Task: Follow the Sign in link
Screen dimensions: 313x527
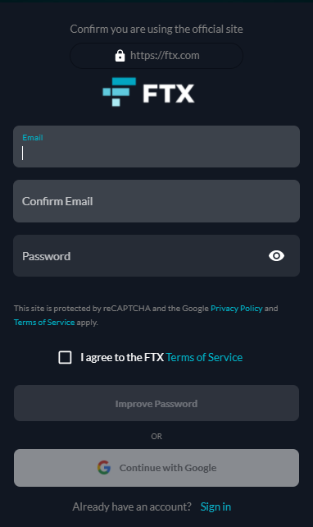Action: 215,506
